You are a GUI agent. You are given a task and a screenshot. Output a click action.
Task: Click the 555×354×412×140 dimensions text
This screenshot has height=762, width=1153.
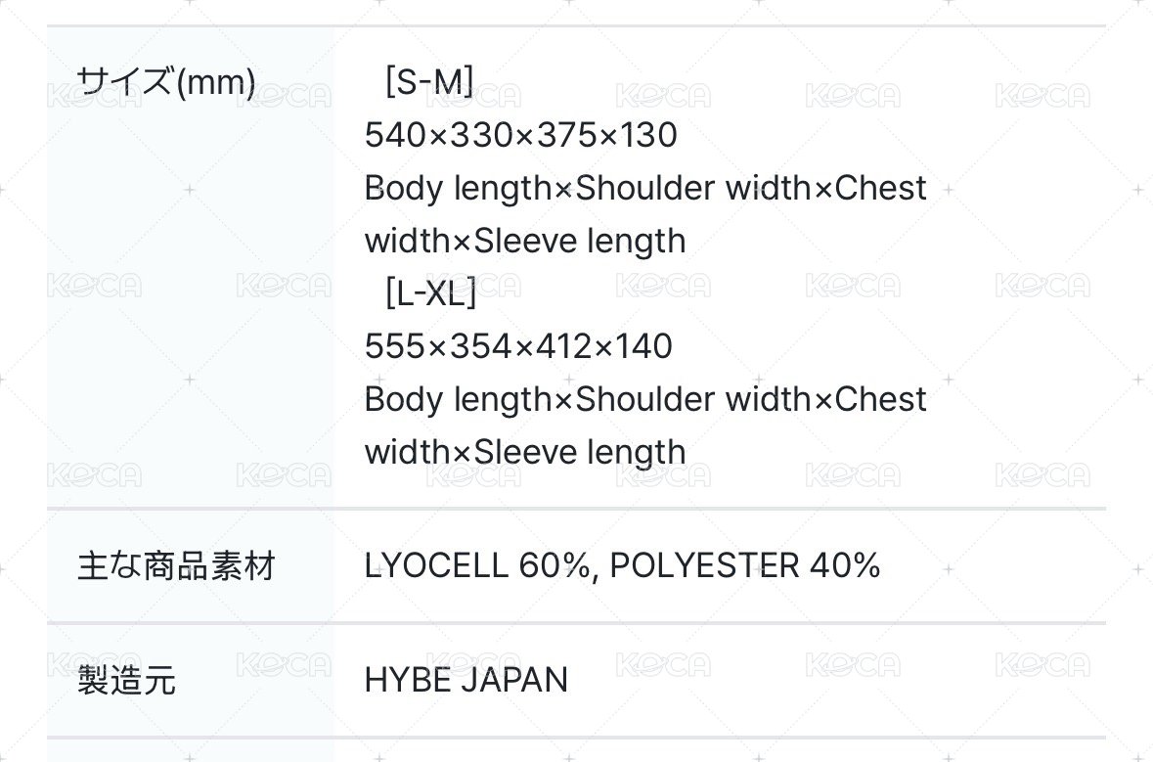(x=518, y=346)
